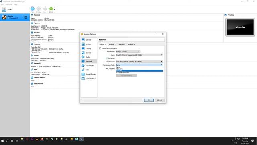The height and width of the screenshot is (145, 257).
Task: Open the Help menu
Action: [x=16, y=4]
